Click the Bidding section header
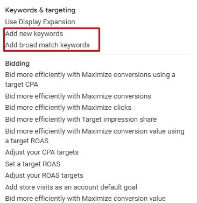 [x=17, y=64]
